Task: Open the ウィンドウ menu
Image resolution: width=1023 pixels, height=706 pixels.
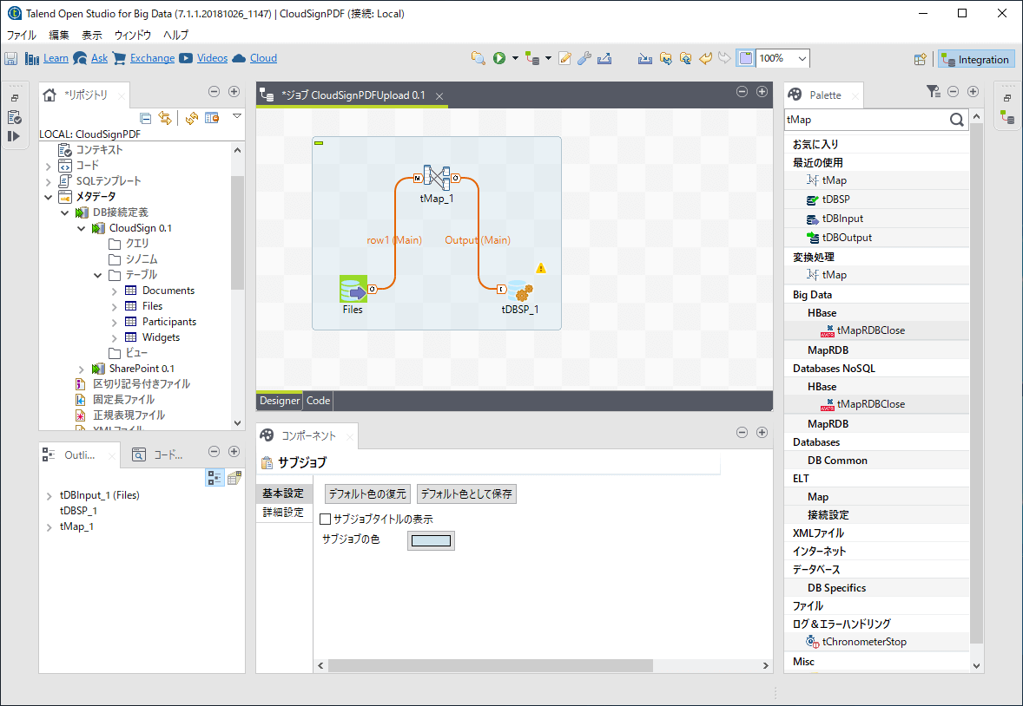Action: [132, 35]
